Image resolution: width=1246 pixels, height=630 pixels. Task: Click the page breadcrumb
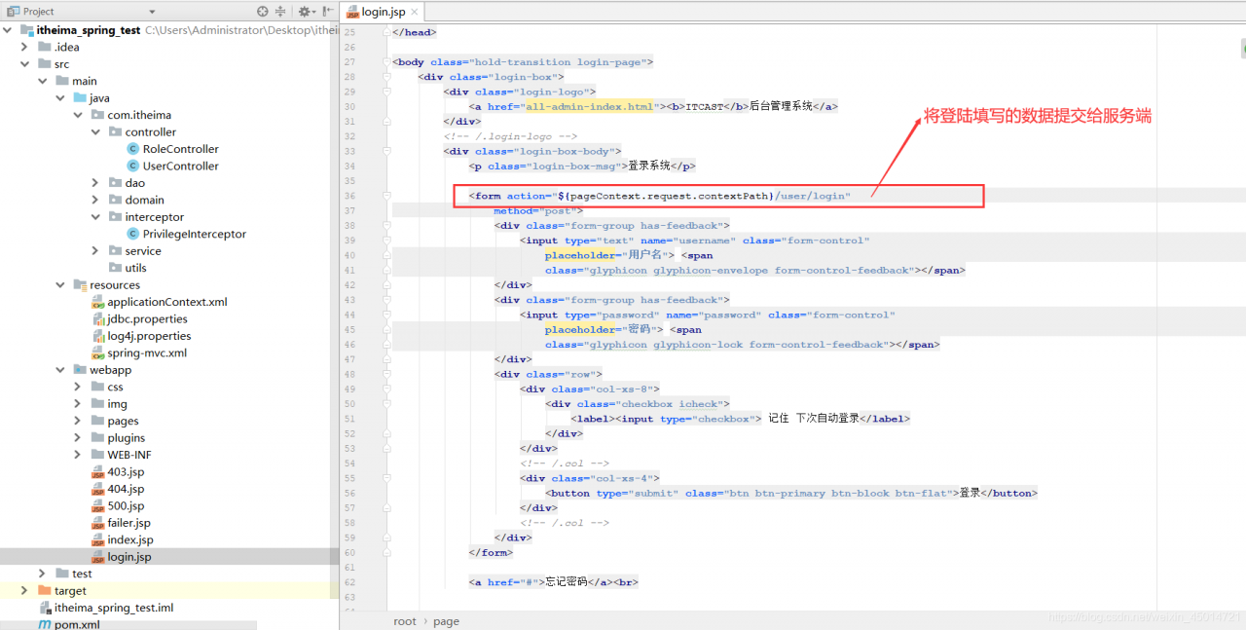[x=446, y=621]
